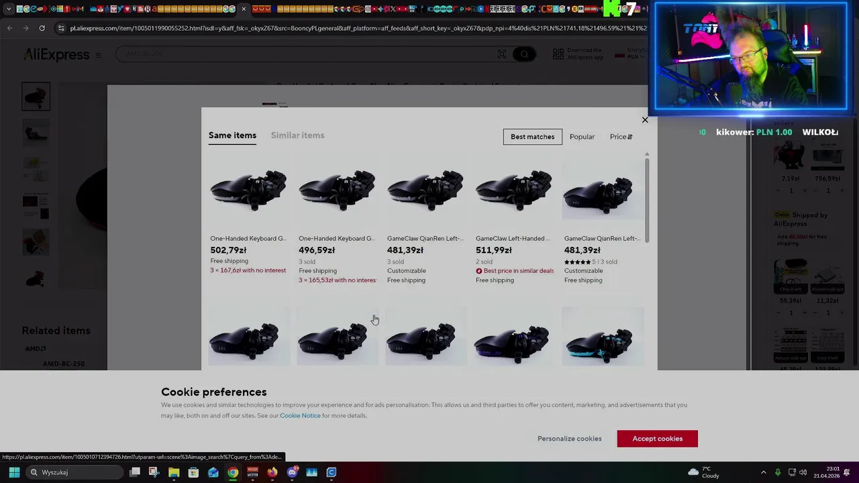
Task: Open volume control in system tray
Action: pyautogui.click(x=803, y=472)
